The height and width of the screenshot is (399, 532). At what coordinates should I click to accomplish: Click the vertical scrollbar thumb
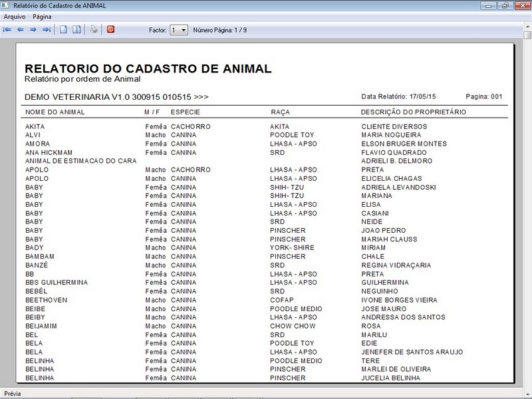click(527, 35)
